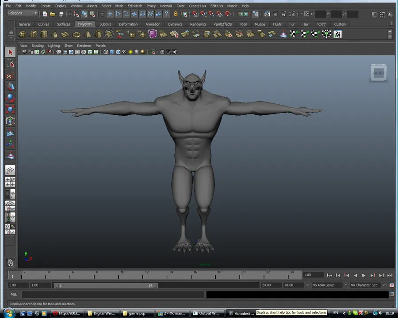Screen dimensions: 398x318
Task: Switch to the Animation shelf tab
Action: click(x=153, y=24)
